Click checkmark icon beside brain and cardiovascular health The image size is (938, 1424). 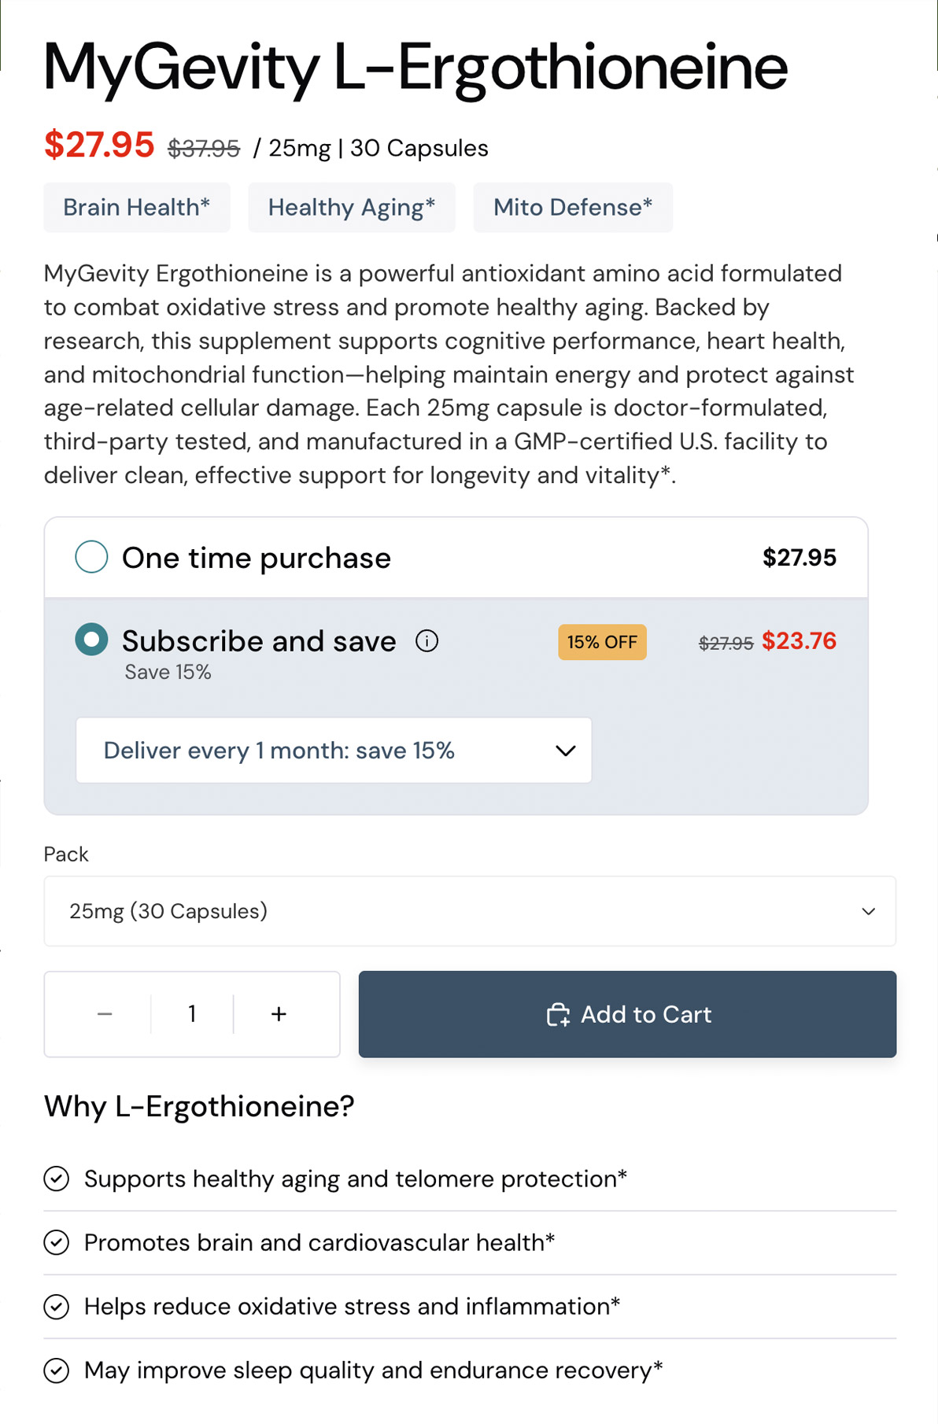(x=57, y=1242)
